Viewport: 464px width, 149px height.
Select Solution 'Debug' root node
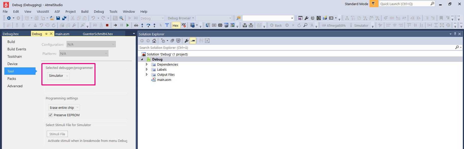point(167,54)
